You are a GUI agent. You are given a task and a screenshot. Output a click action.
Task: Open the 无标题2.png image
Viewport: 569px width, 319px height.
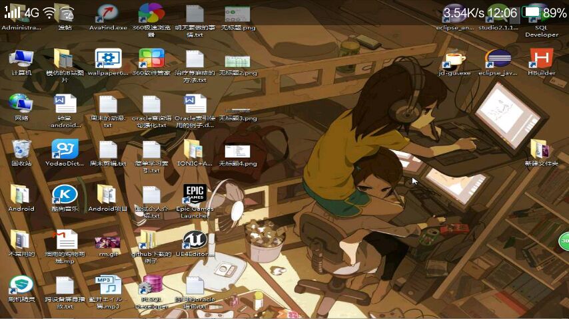[238, 65]
